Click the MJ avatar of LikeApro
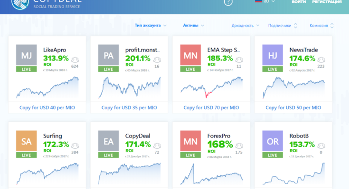This screenshot has width=349, height=189. 26,55
